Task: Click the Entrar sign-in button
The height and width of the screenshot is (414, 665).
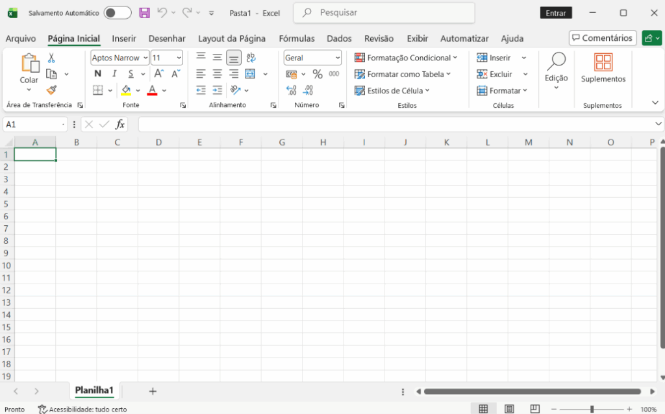Action: point(556,13)
